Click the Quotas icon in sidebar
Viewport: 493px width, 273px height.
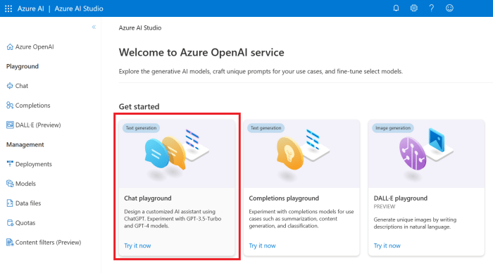pos(10,223)
